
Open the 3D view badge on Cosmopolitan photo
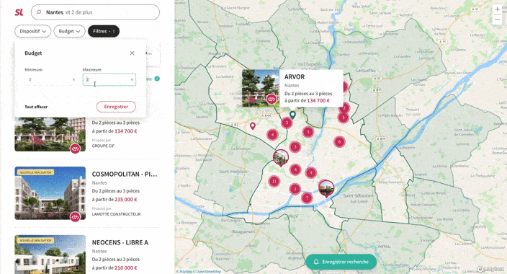pos(76,216)
